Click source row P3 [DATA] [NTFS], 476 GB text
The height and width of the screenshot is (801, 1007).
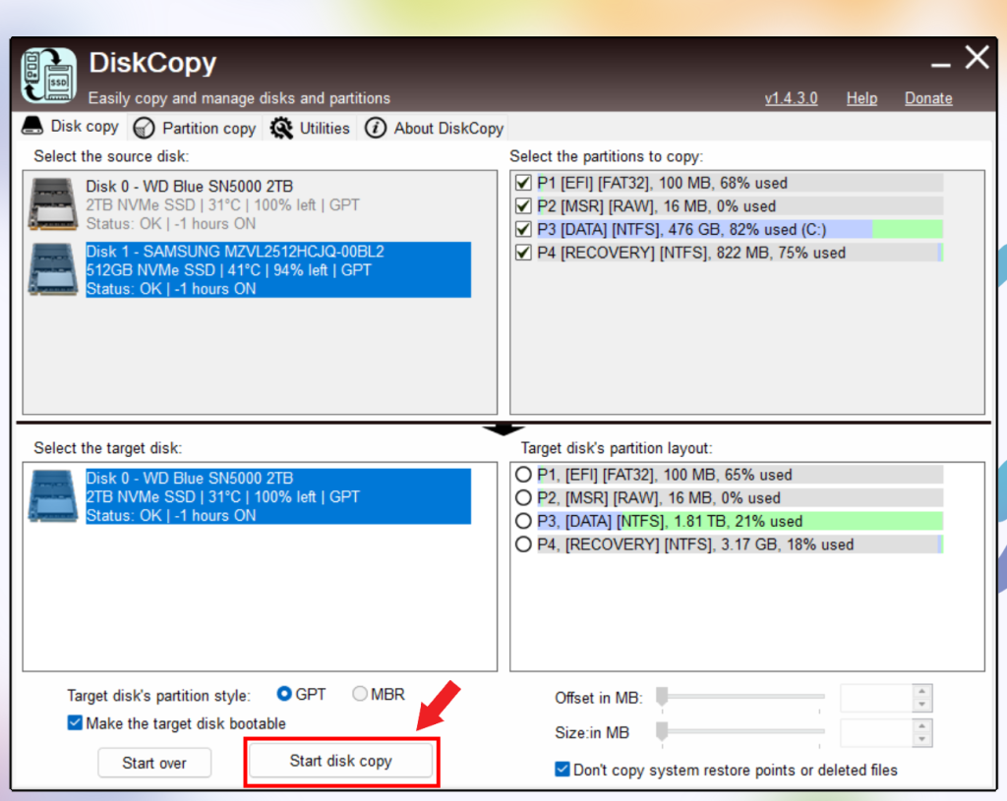click(681, 229)
